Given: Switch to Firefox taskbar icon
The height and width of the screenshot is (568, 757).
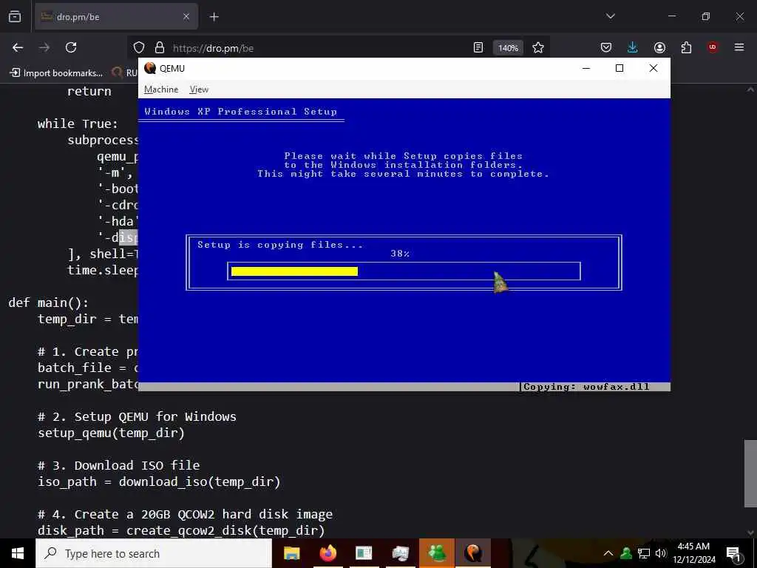Looking at the screenshot, I should click(327, 553).
